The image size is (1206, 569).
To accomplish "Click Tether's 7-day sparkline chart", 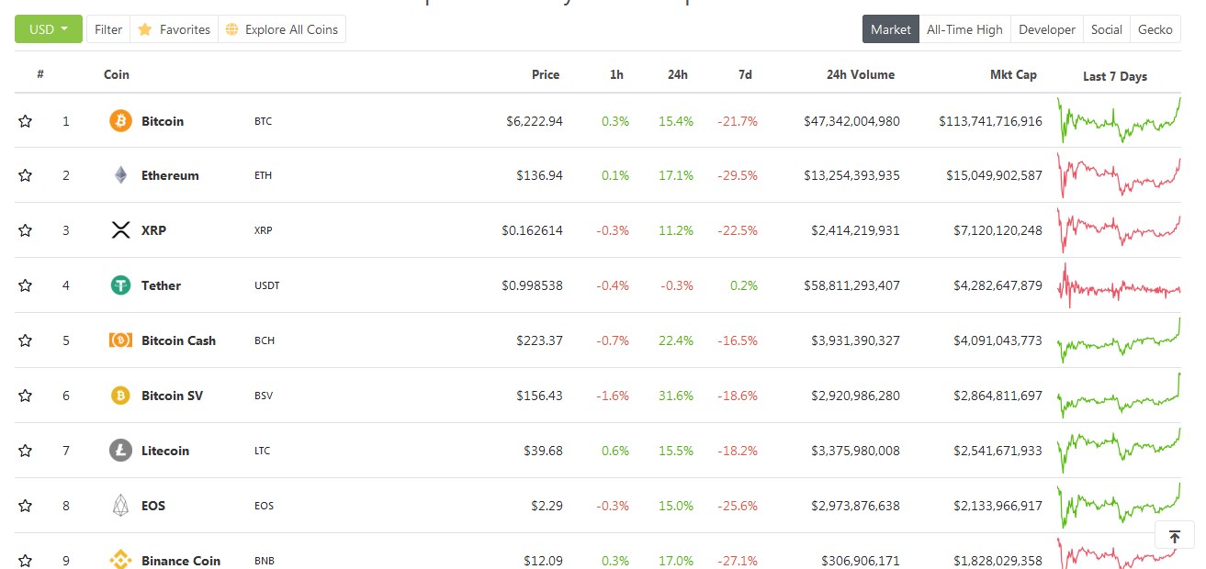I will [1119, 285].
